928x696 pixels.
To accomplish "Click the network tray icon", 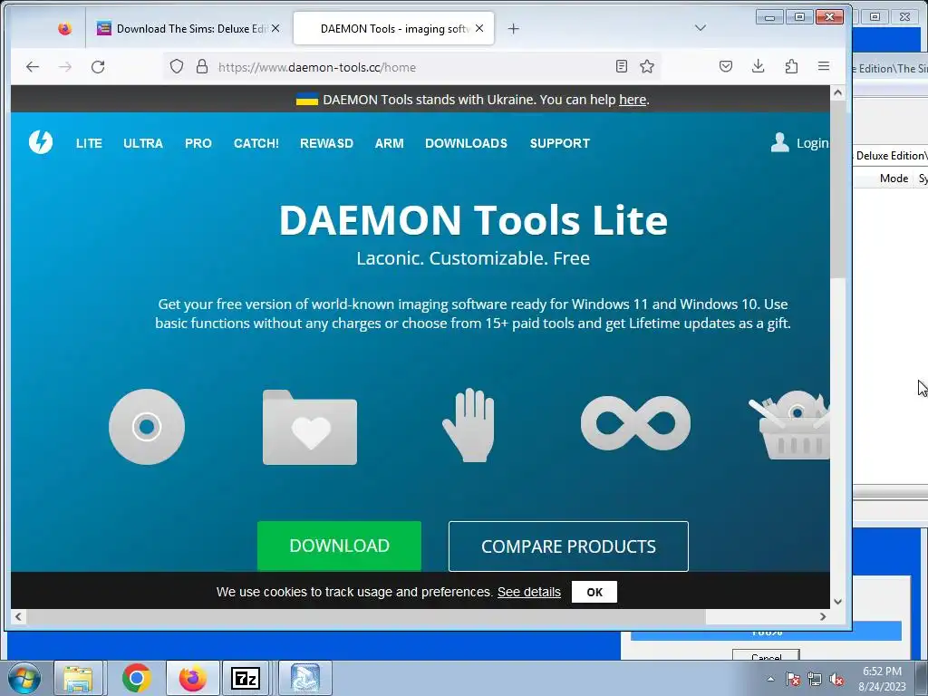I will point(815,679).
